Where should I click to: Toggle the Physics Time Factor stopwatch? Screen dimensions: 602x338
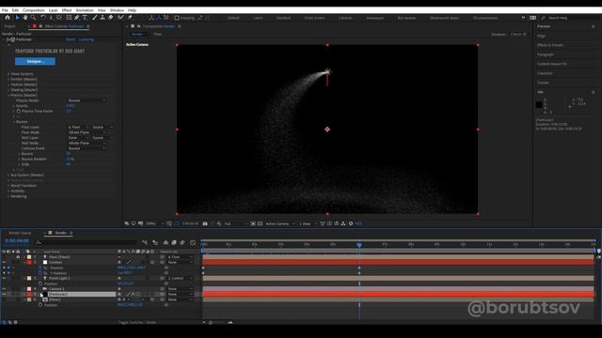coord(19,111)
